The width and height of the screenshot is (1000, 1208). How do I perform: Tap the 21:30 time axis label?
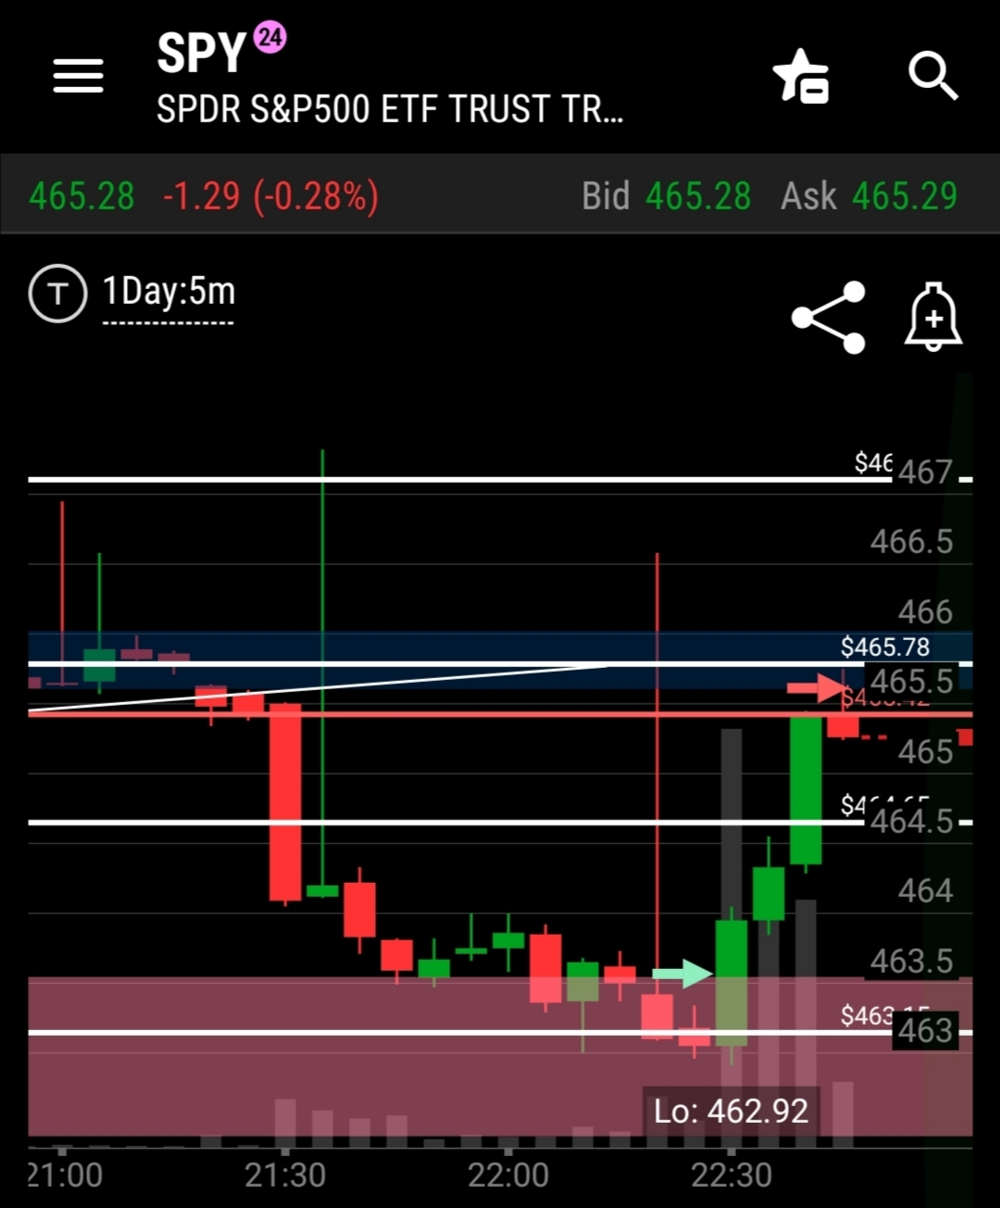coord(285,1175)
